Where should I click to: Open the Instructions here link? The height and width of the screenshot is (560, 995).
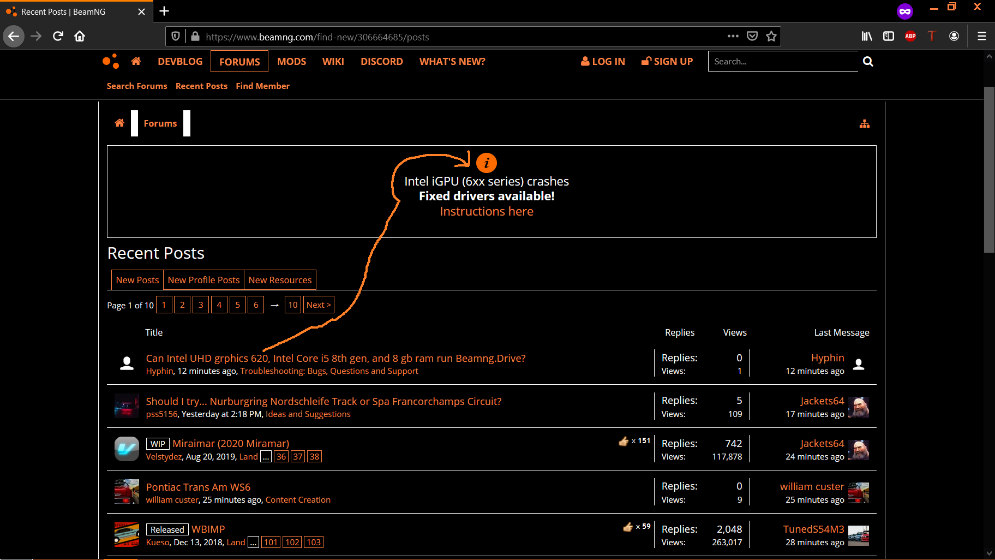(x=487, y=211)
